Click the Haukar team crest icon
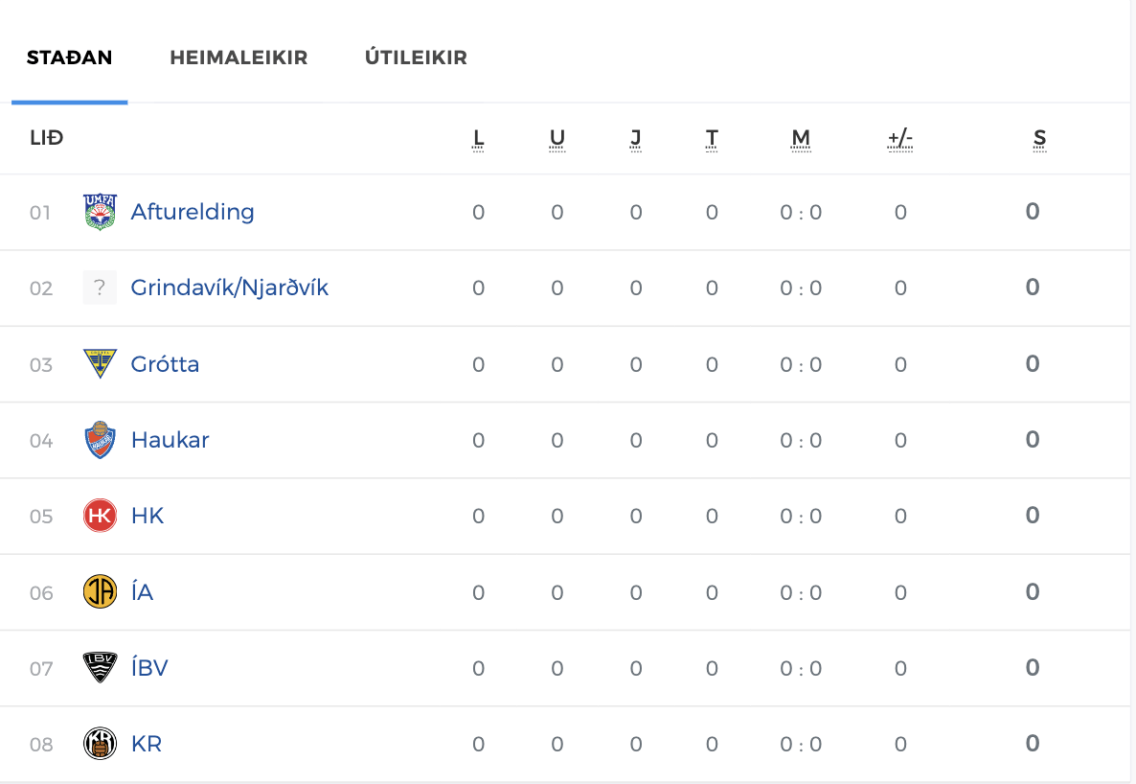The image size is (1136, 784). (x=100, y=440)
